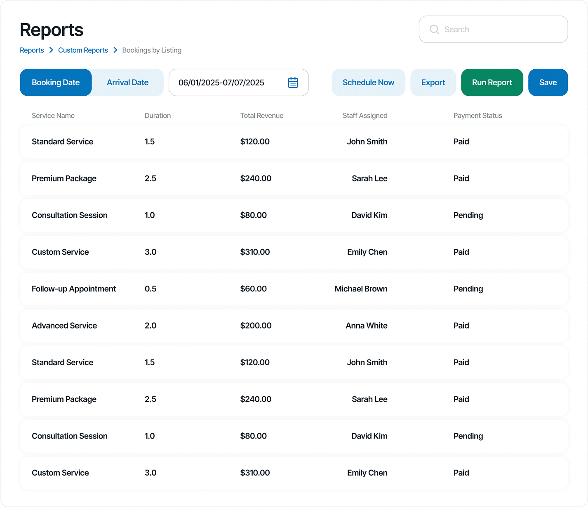The image size is (588, 507).
Task: Click staff name Michael Brown
Action: (361, 289)
